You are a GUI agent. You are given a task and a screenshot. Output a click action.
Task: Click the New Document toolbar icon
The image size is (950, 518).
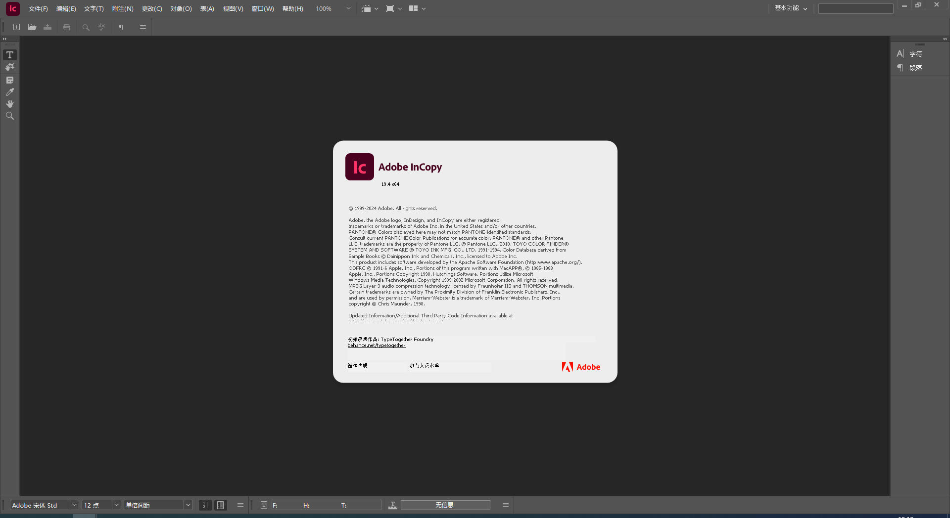[x=16, y=27]
